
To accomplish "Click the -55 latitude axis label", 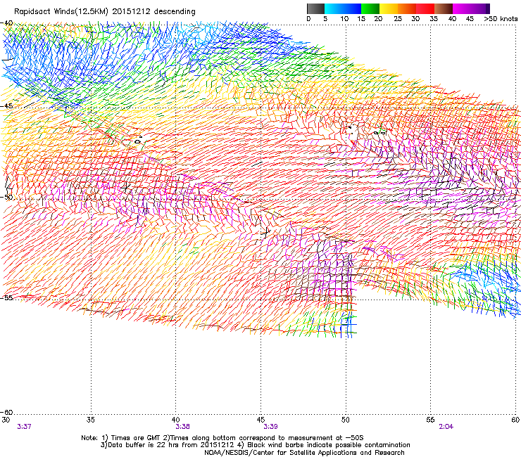I will pos(6,297).
